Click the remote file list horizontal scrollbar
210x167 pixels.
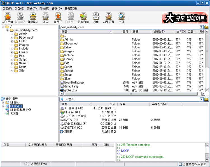[132, 94]
